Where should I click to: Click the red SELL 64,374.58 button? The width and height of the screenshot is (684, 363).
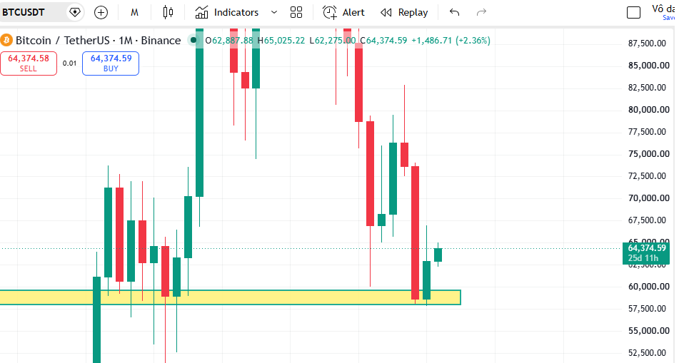tap(29, 63)
